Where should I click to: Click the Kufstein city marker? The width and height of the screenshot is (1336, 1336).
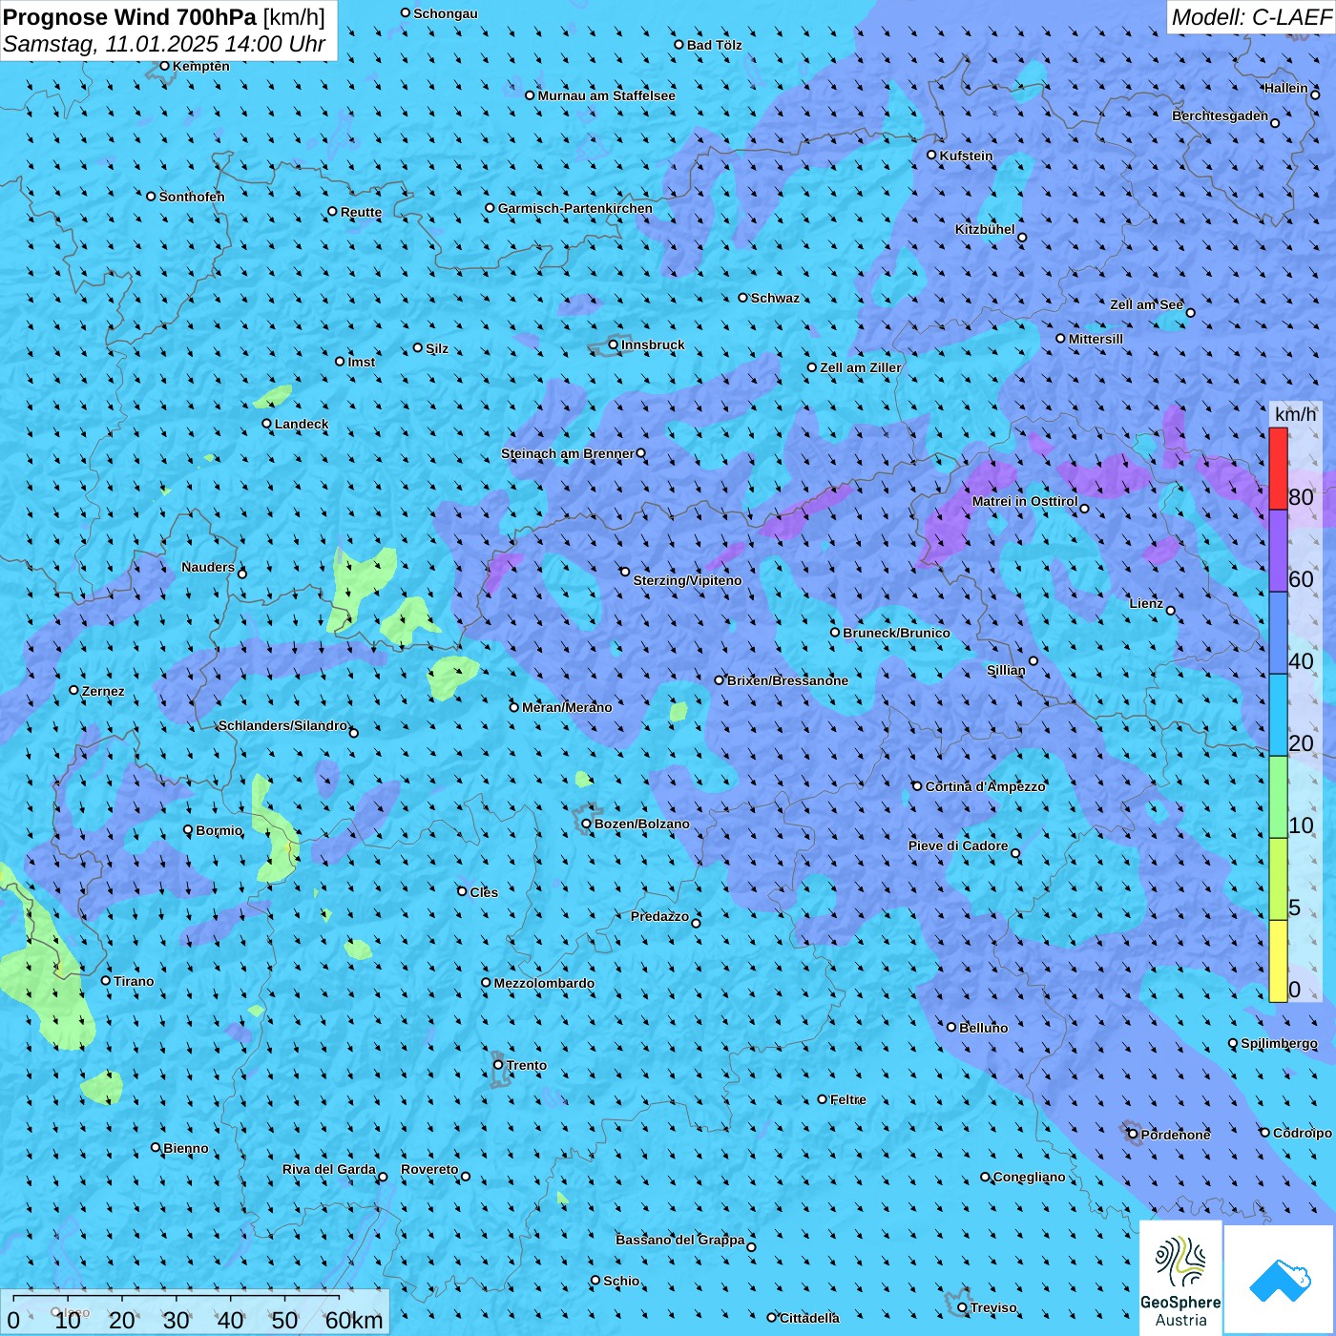pyautogui.click(x=932, y=155)
